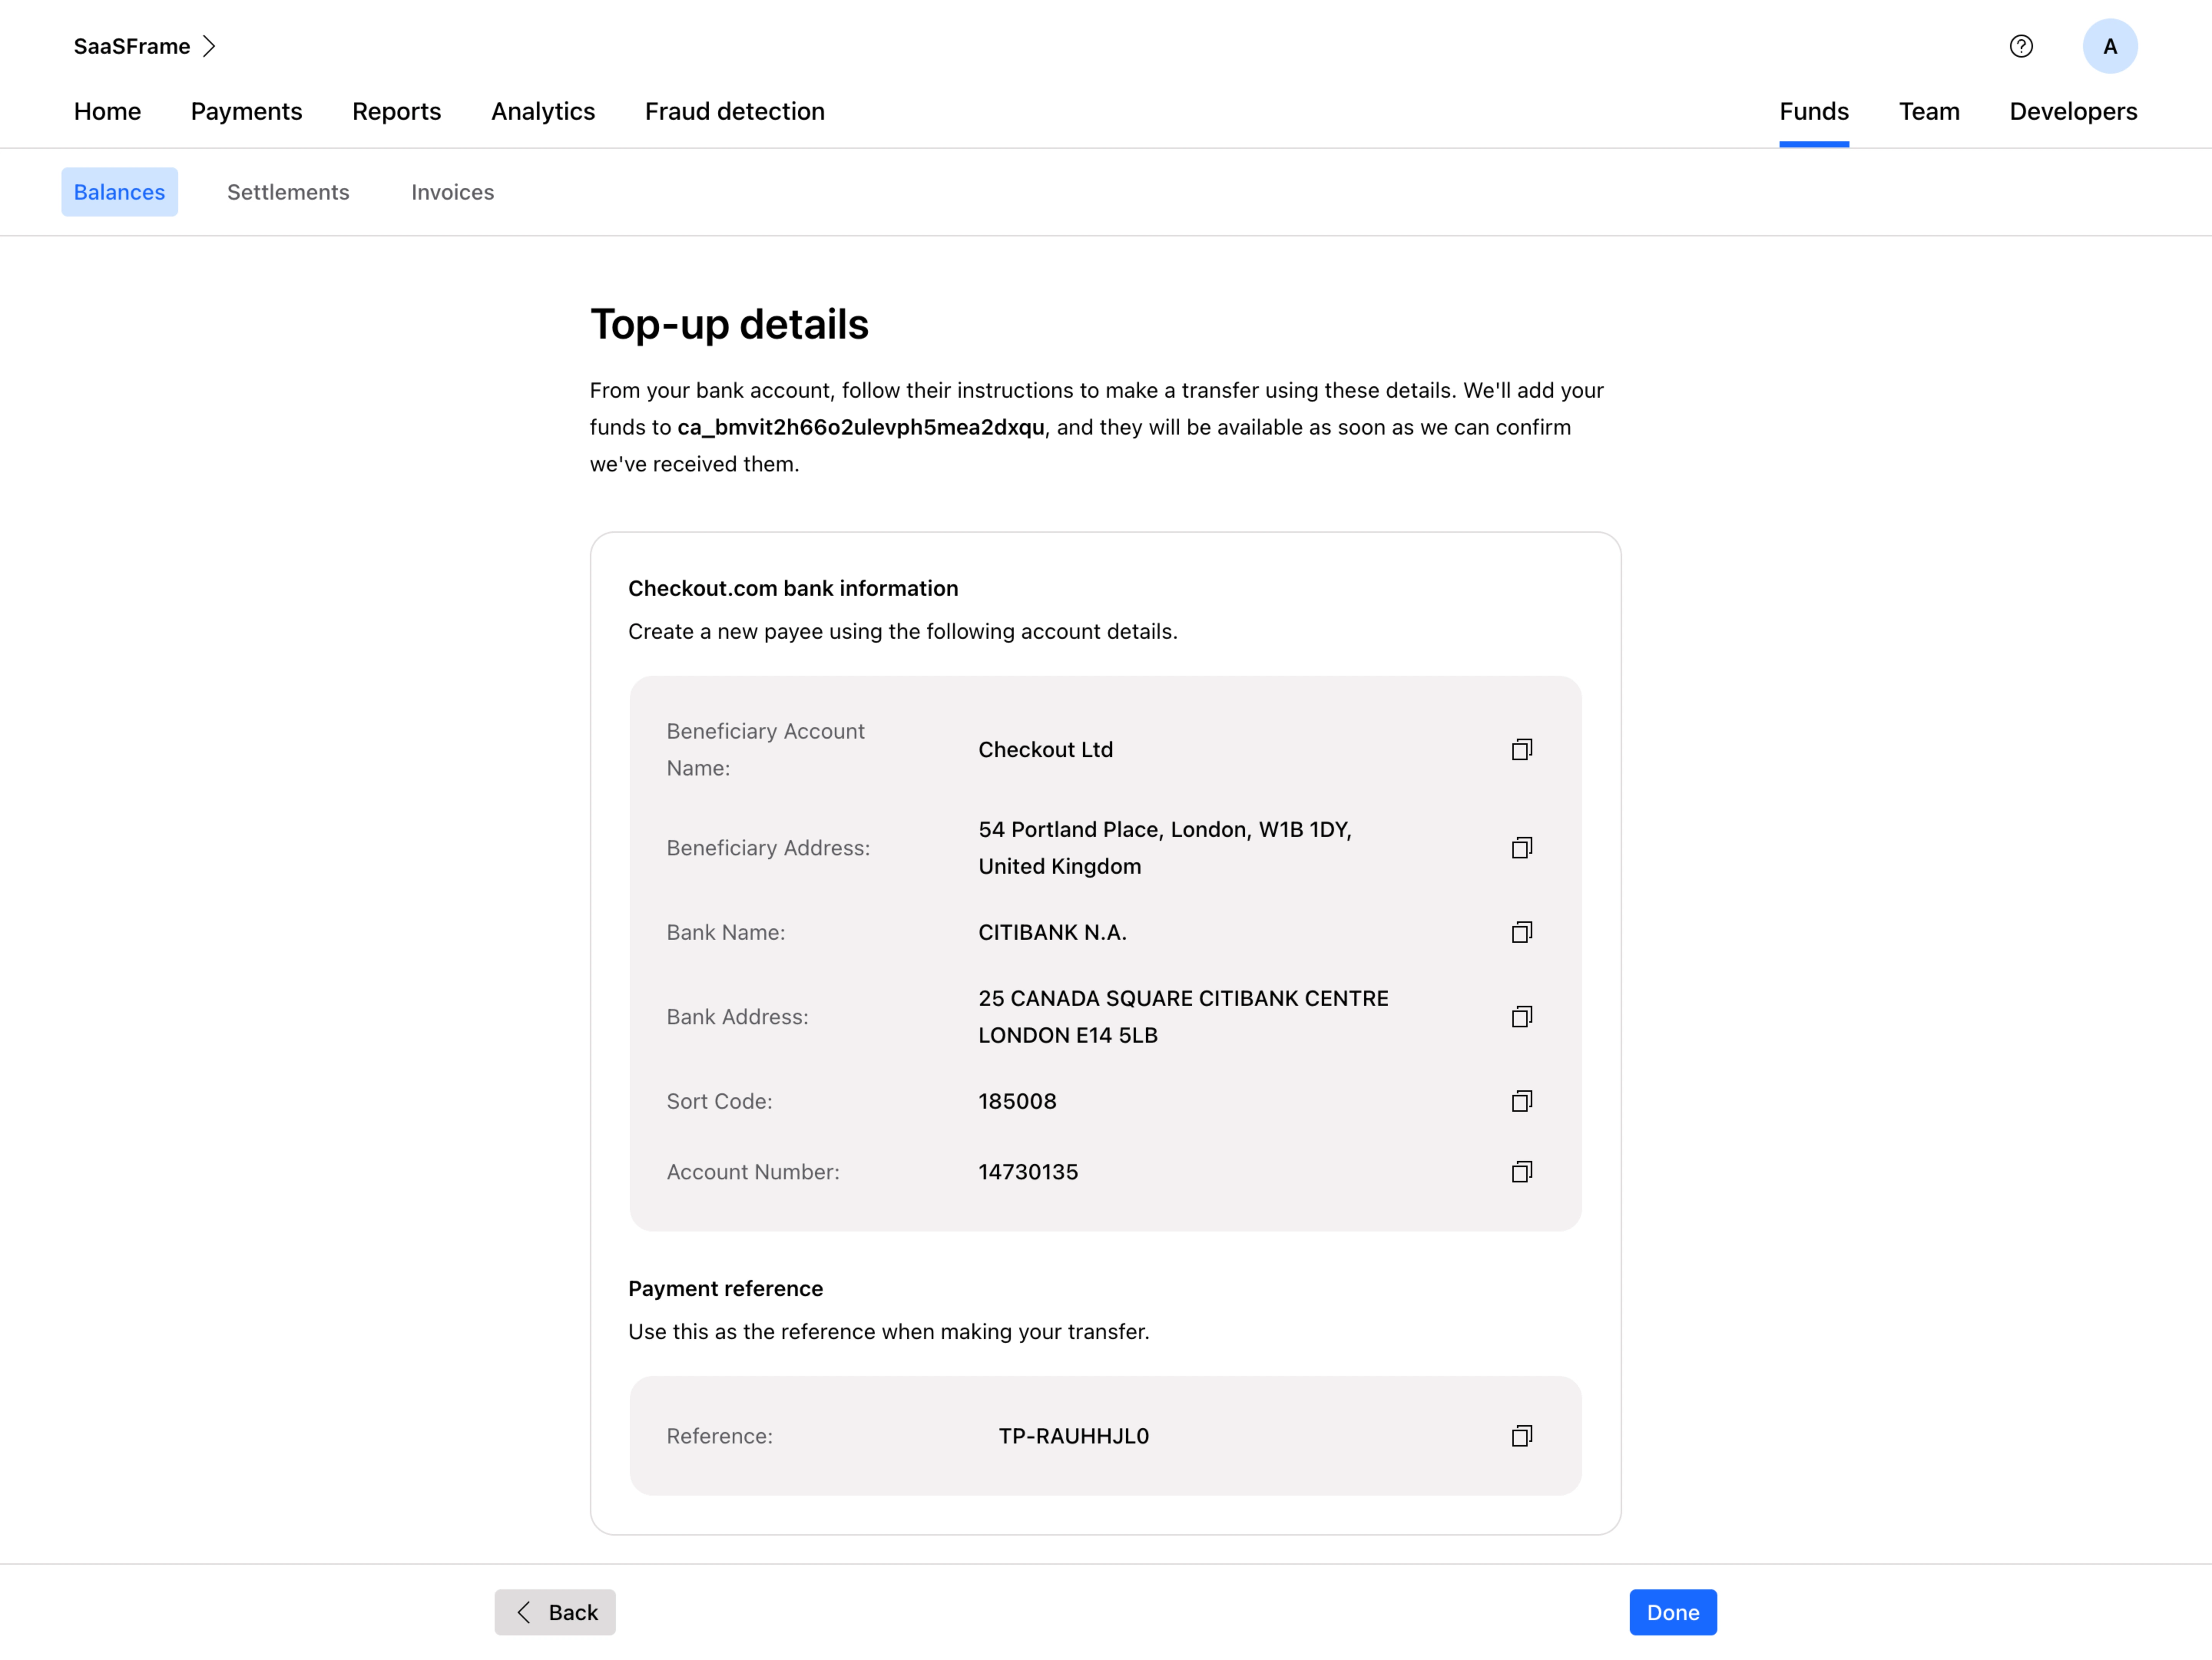2212x1660 pixels.
Task: Click the Payment reference heading
Action: (725, 1288)
